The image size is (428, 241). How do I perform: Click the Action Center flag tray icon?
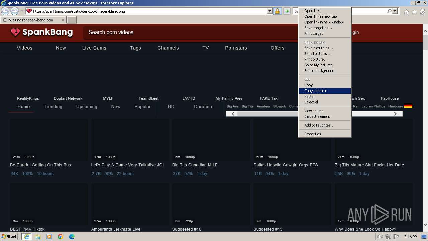[x=396, y=237]
